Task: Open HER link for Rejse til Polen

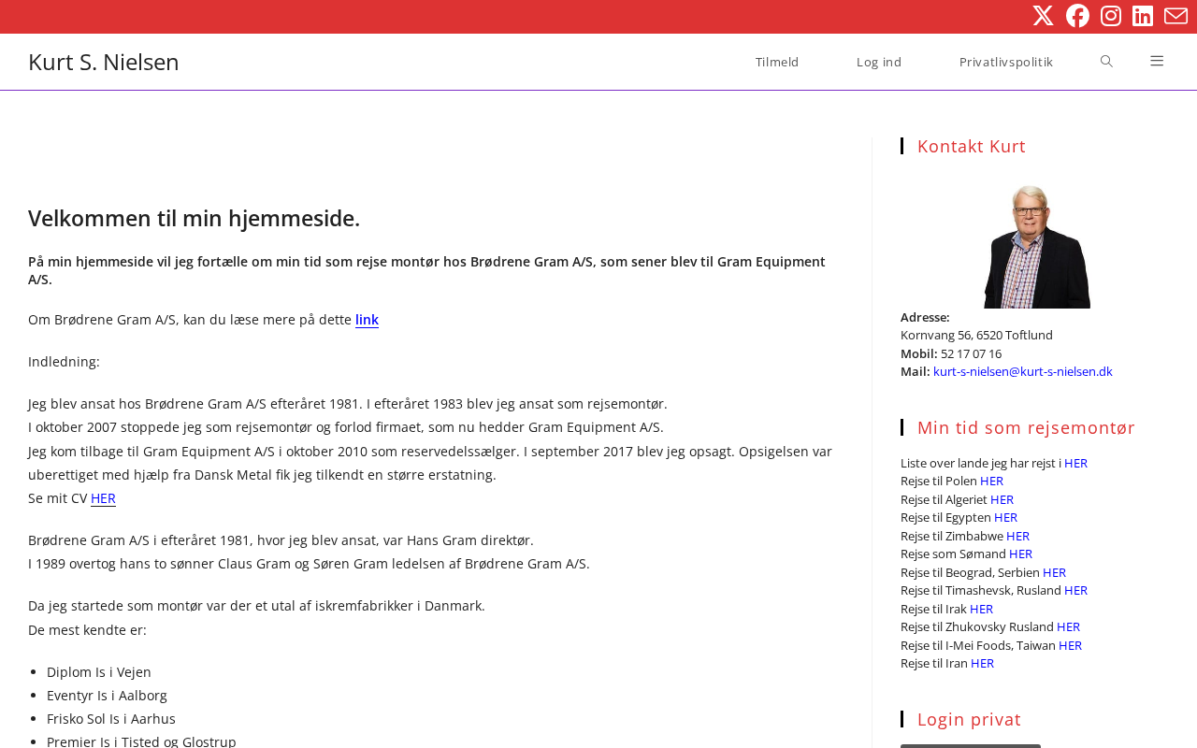Action: pos(991,481)
